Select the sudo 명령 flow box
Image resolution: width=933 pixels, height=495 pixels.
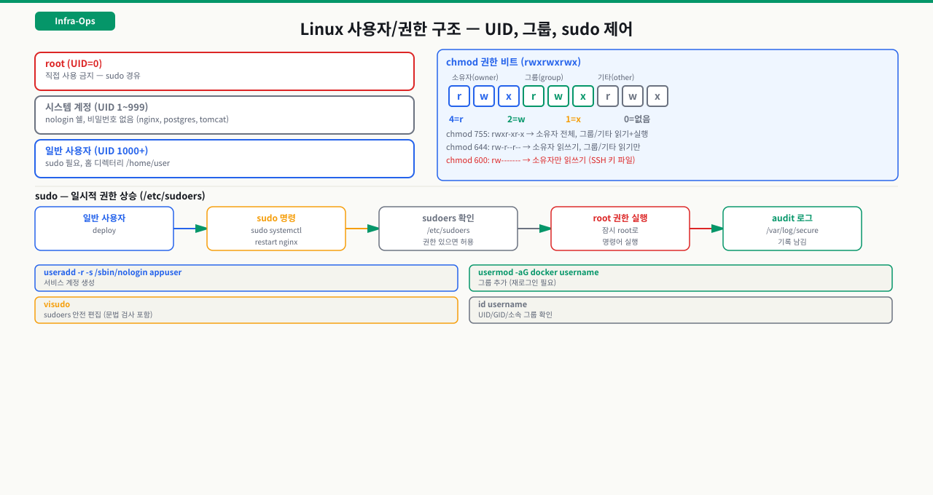click(276, 229)
